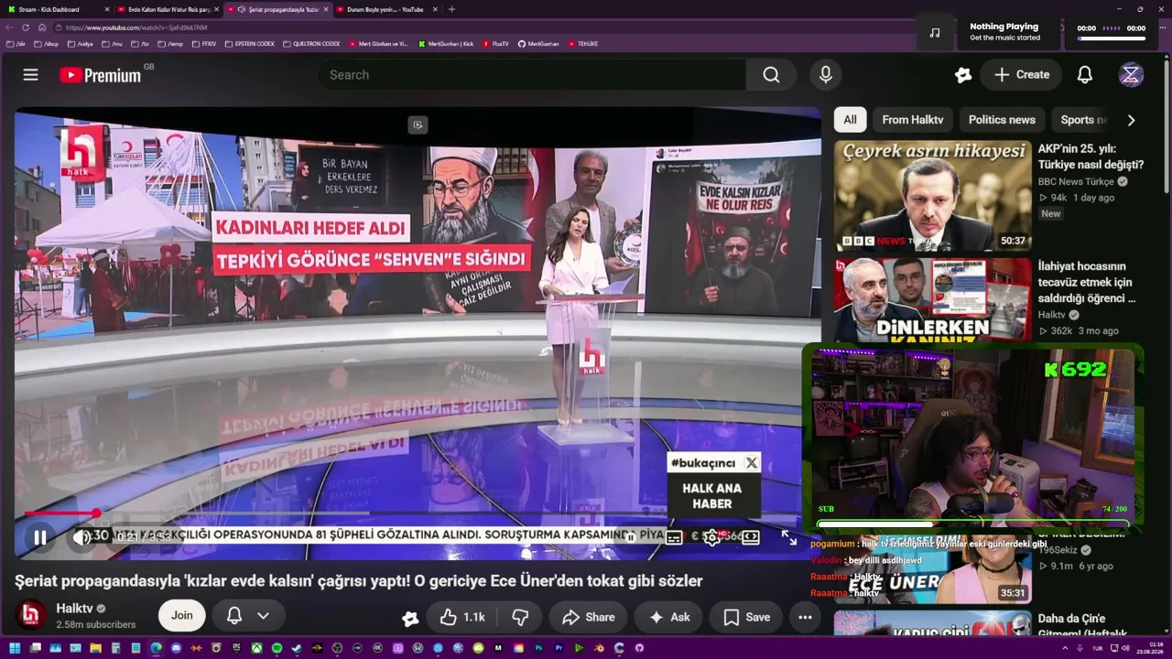Select the All filter chip

pyautogui.click(x=850, y=120)
